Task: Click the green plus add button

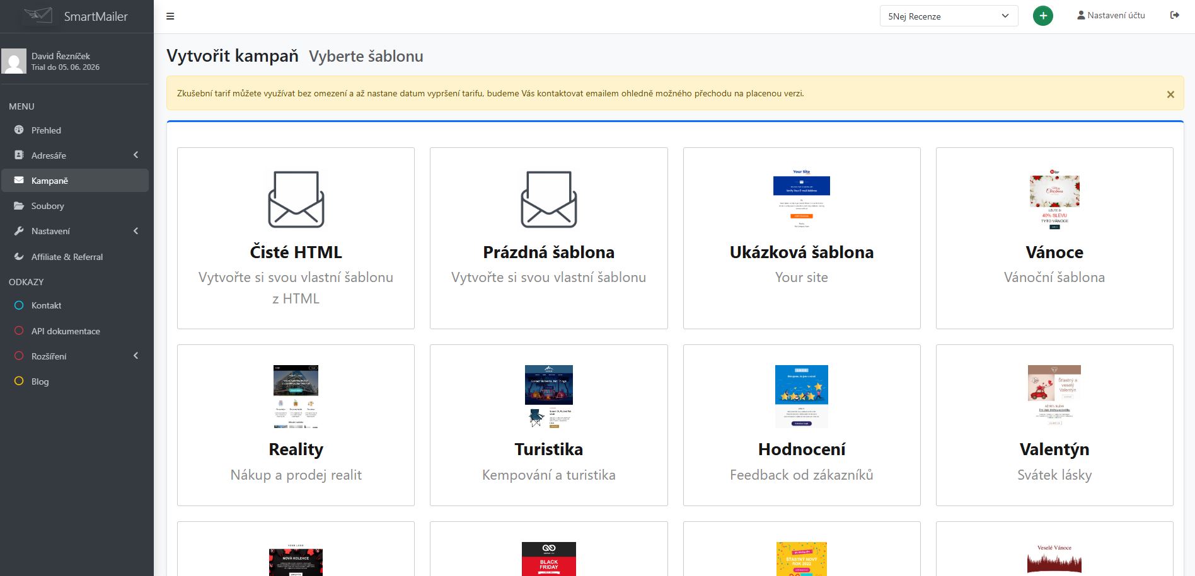Action: coord(1043,16)
